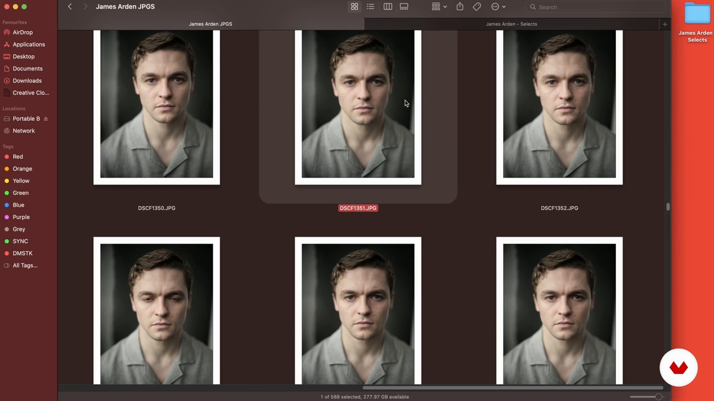This screenshot has height=401, width=714.
Task: Click the Edit Tags toolbar icon
Action: [477, 7]
